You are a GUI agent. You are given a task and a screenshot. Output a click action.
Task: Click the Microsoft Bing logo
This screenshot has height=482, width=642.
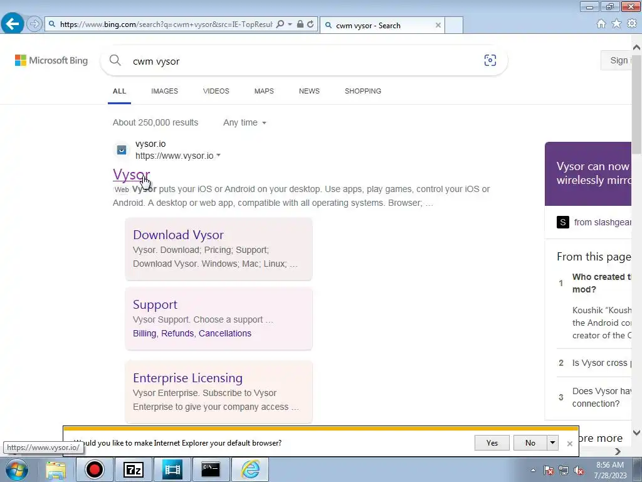click(51, 60)
